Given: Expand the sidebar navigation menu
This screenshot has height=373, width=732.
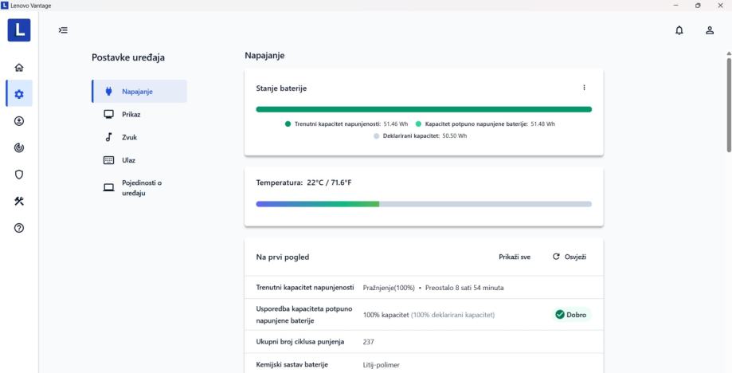Looking at the screenshot, I should coord(63,30).
